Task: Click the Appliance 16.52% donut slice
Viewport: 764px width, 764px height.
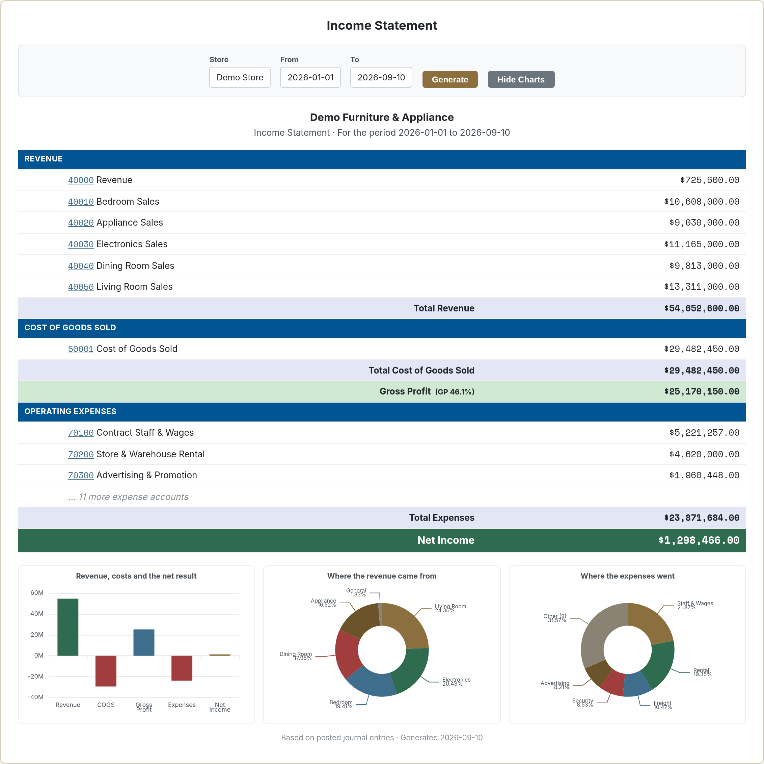Action: [361, 621]
